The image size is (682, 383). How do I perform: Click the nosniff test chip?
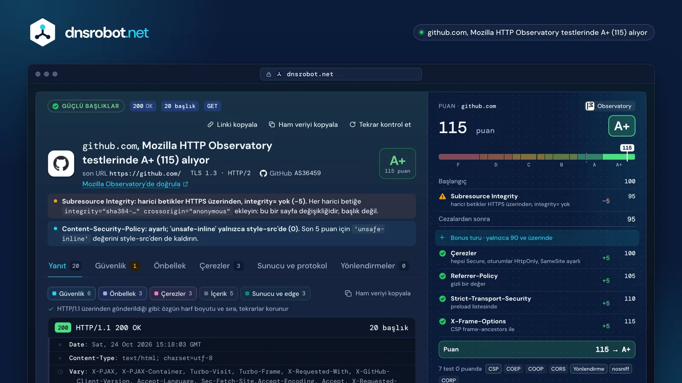(621, 369)
